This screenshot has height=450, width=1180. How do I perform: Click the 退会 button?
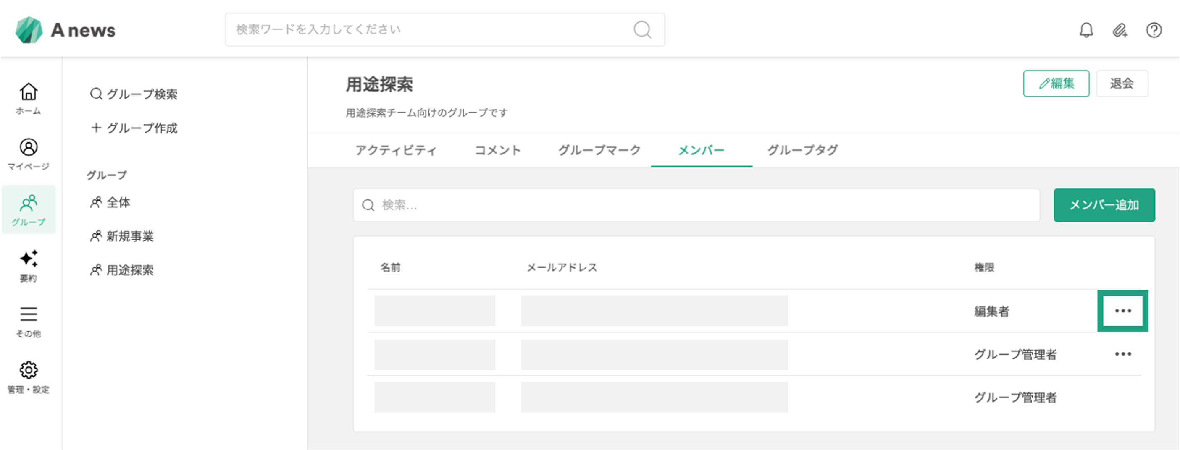pos(1122,83)
